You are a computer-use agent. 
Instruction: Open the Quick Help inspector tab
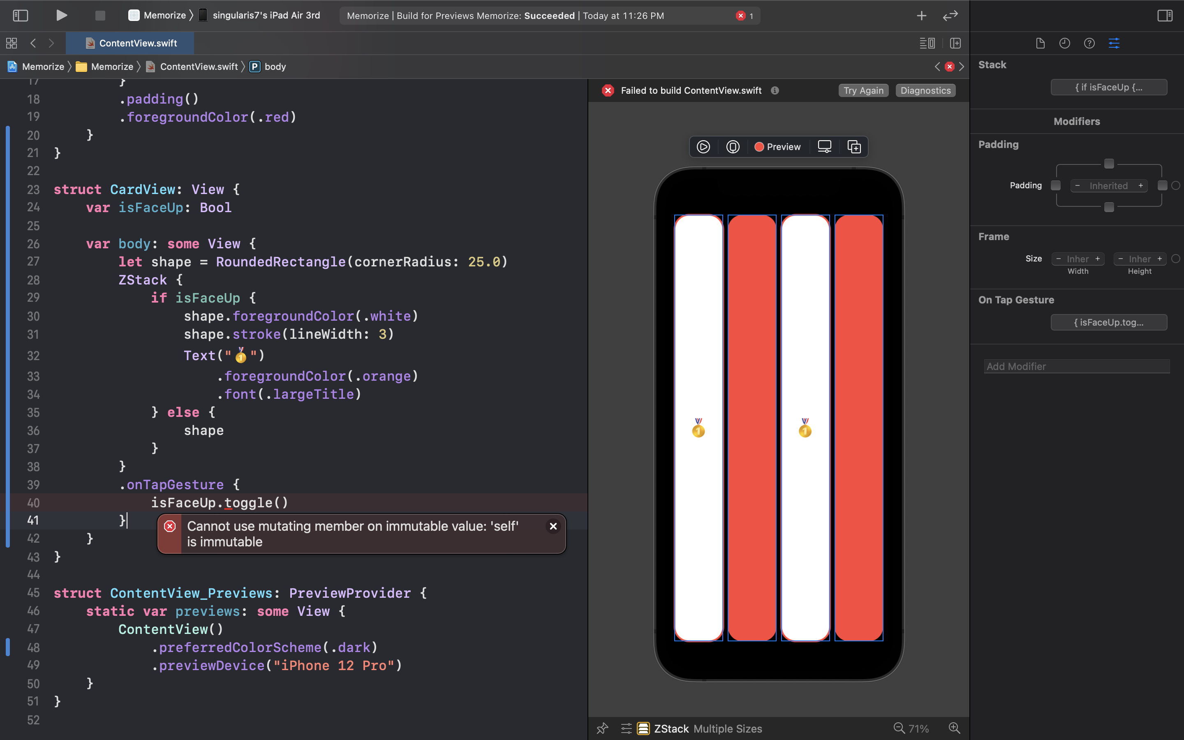point(1089,43)
